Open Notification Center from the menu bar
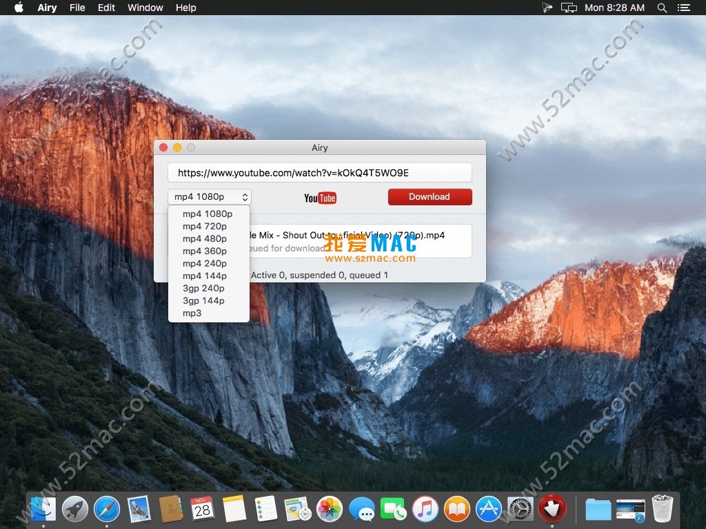706x529 pixels. [684, 8]
